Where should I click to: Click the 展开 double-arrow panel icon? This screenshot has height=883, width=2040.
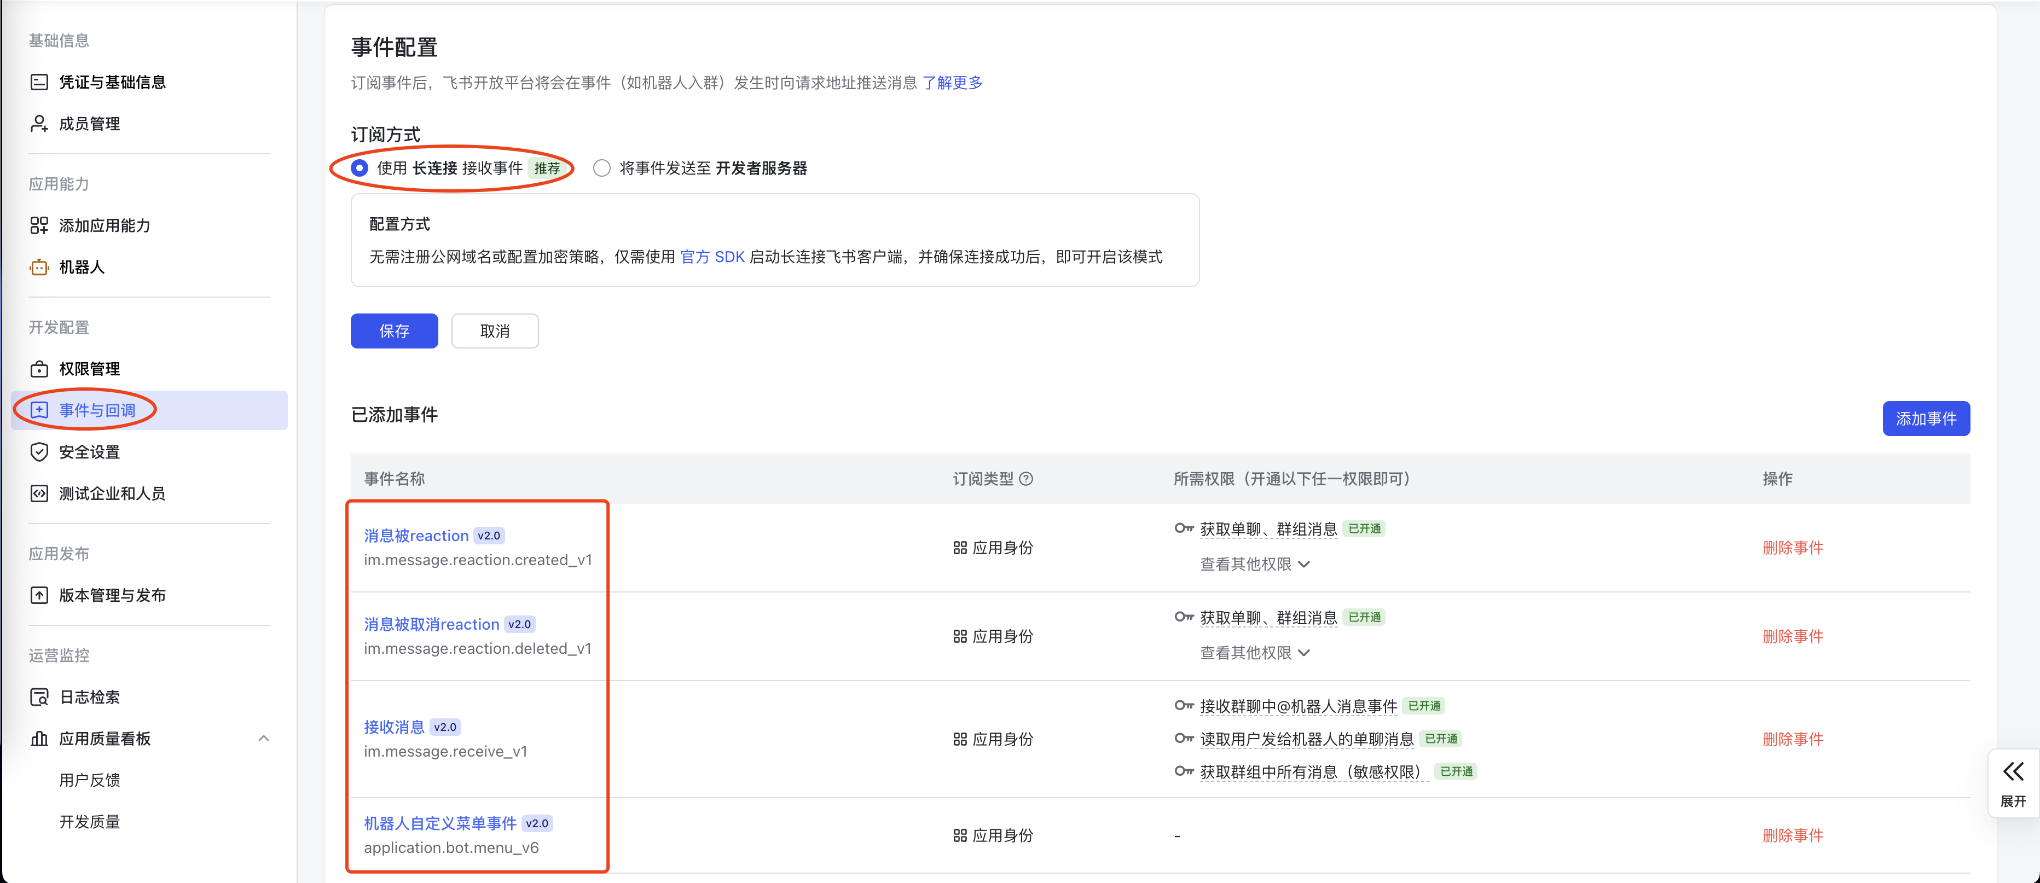tap(2012, 772)
